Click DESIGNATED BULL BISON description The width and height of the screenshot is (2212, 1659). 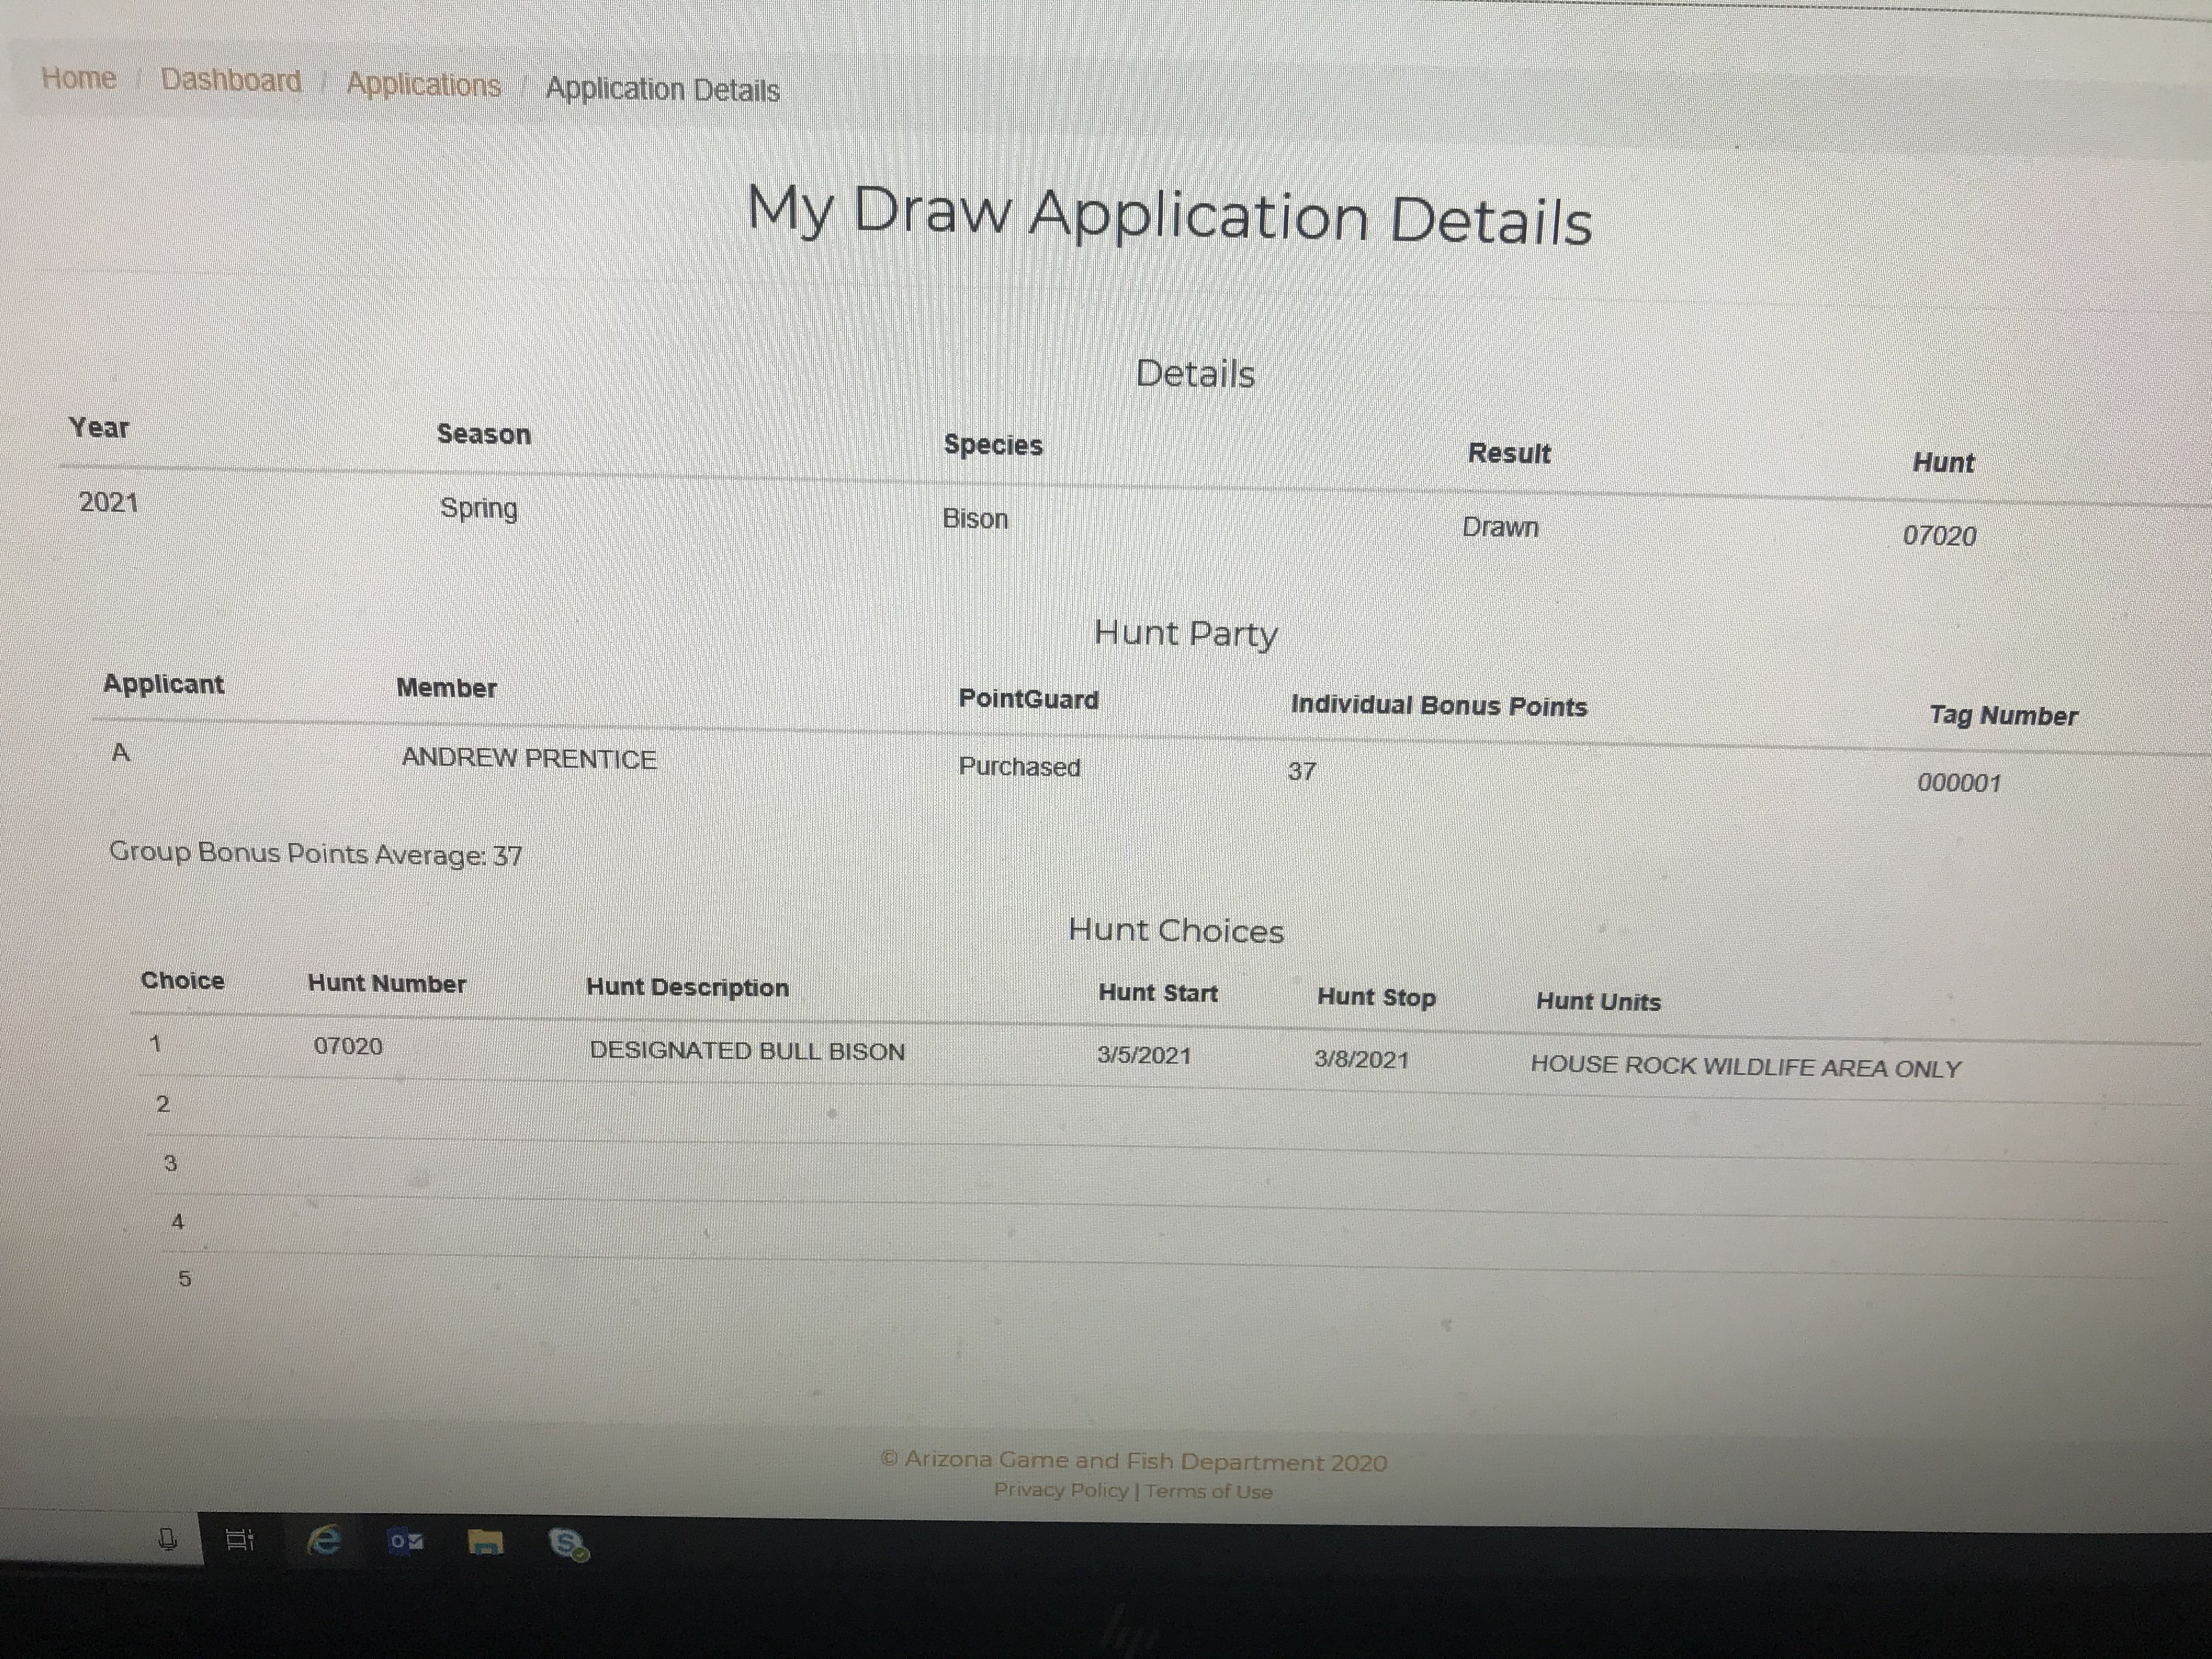point(747,1051)
